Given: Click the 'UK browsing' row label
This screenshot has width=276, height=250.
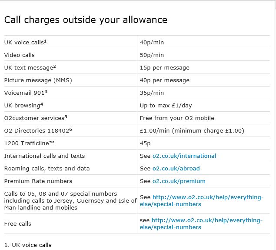Looking at the screenshot, I should tap(23, 106).
